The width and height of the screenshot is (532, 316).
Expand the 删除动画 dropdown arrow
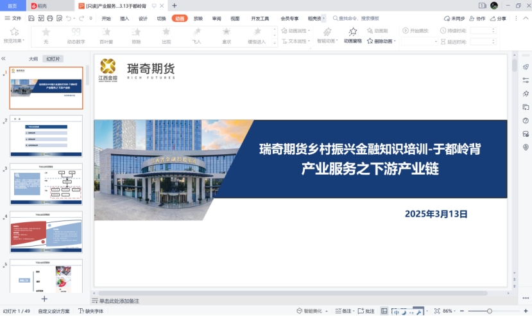(395, 41)
